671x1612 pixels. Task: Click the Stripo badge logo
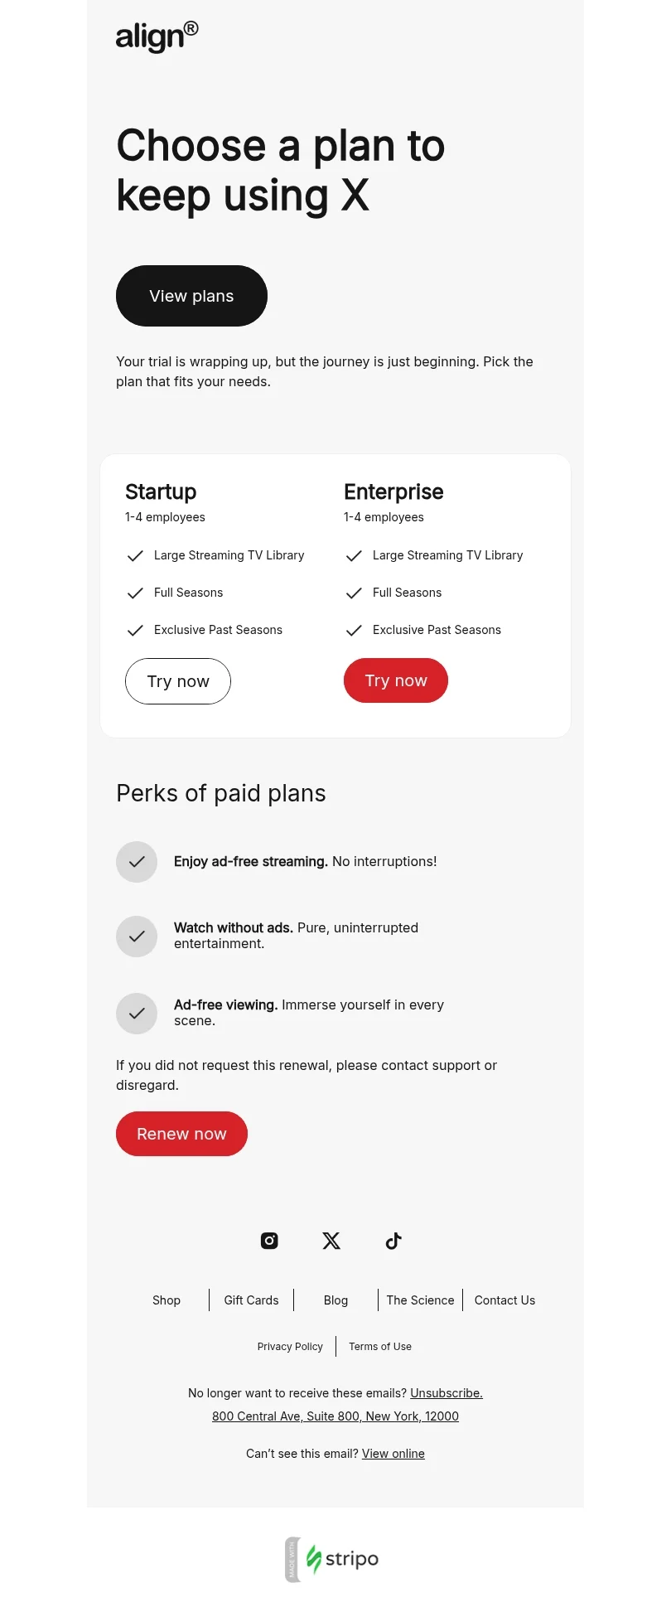coord(332,1559)
